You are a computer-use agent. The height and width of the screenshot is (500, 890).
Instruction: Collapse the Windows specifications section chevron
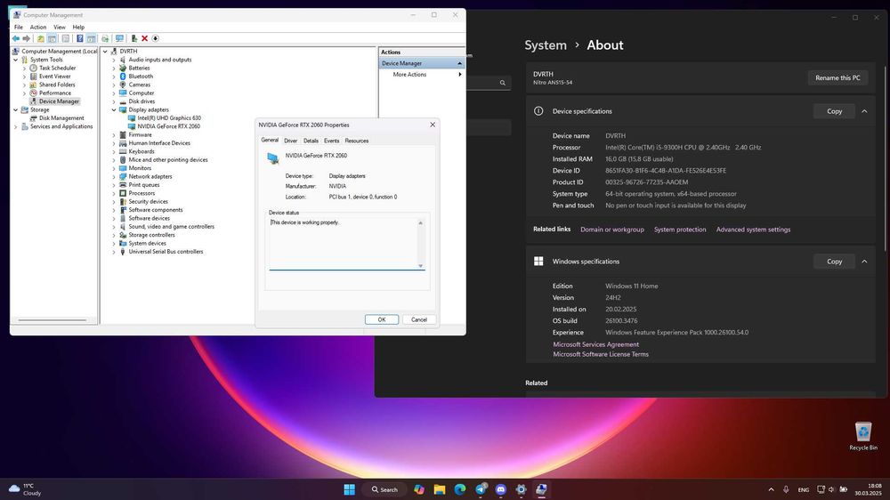[864, 262]
